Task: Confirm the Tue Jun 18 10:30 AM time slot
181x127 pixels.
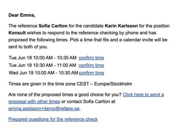Action: pyautogui.click(x=91, y=65)
